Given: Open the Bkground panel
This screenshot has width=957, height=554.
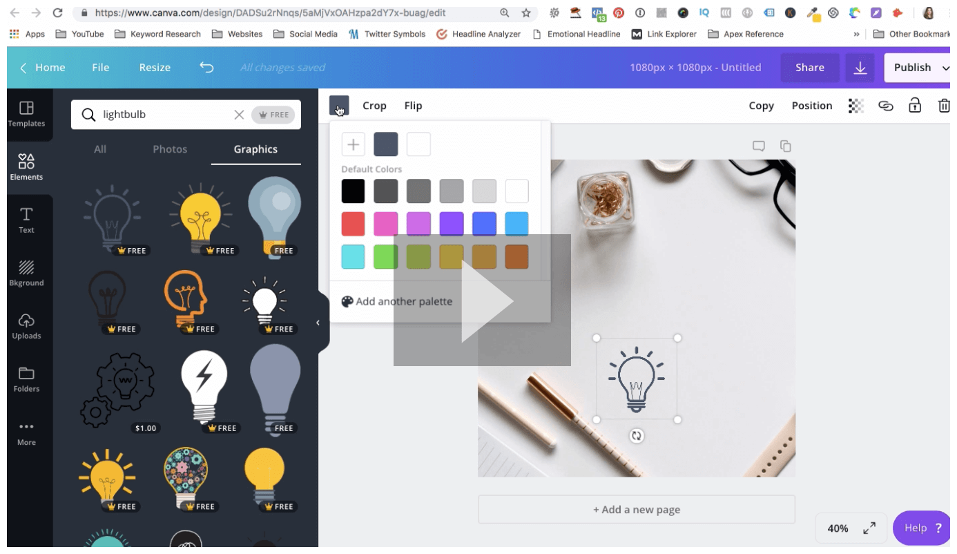Looking at the screenshot, I should click(x=26, y=274).
